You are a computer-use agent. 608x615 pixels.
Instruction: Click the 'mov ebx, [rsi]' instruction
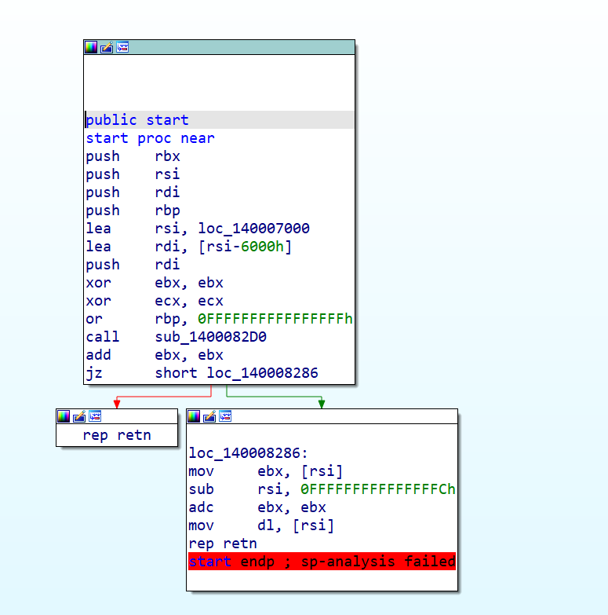(266, 471)
